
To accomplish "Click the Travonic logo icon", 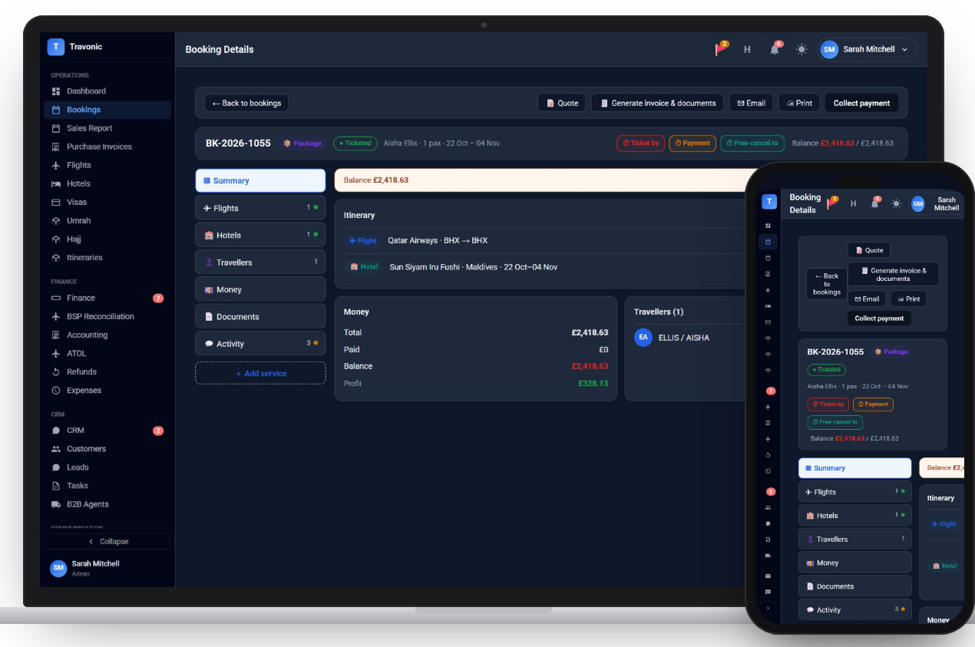I will tap(55, 47).
